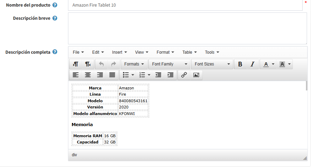This screenshot has width=312, height=167.
Task: Expand the Font Family dropdown
Action: pyautogui.click(x=169, y=64)
